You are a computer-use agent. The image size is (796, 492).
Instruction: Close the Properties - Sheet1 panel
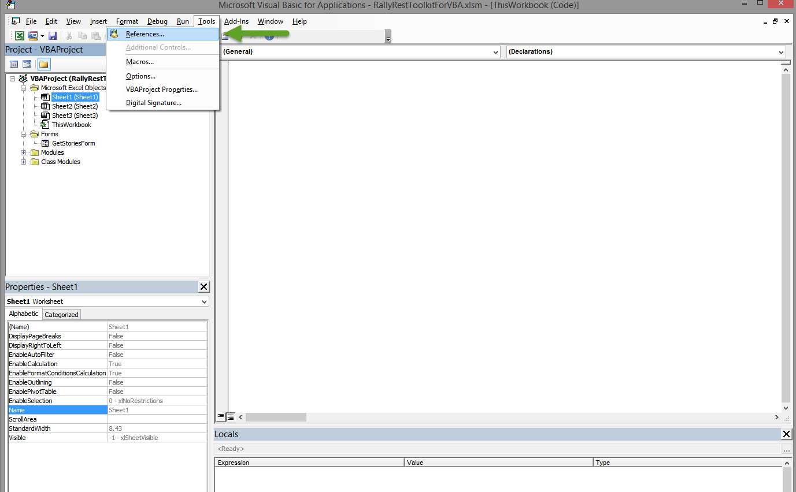pos(203,287)
